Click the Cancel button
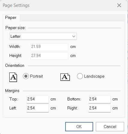 [110, 127]
